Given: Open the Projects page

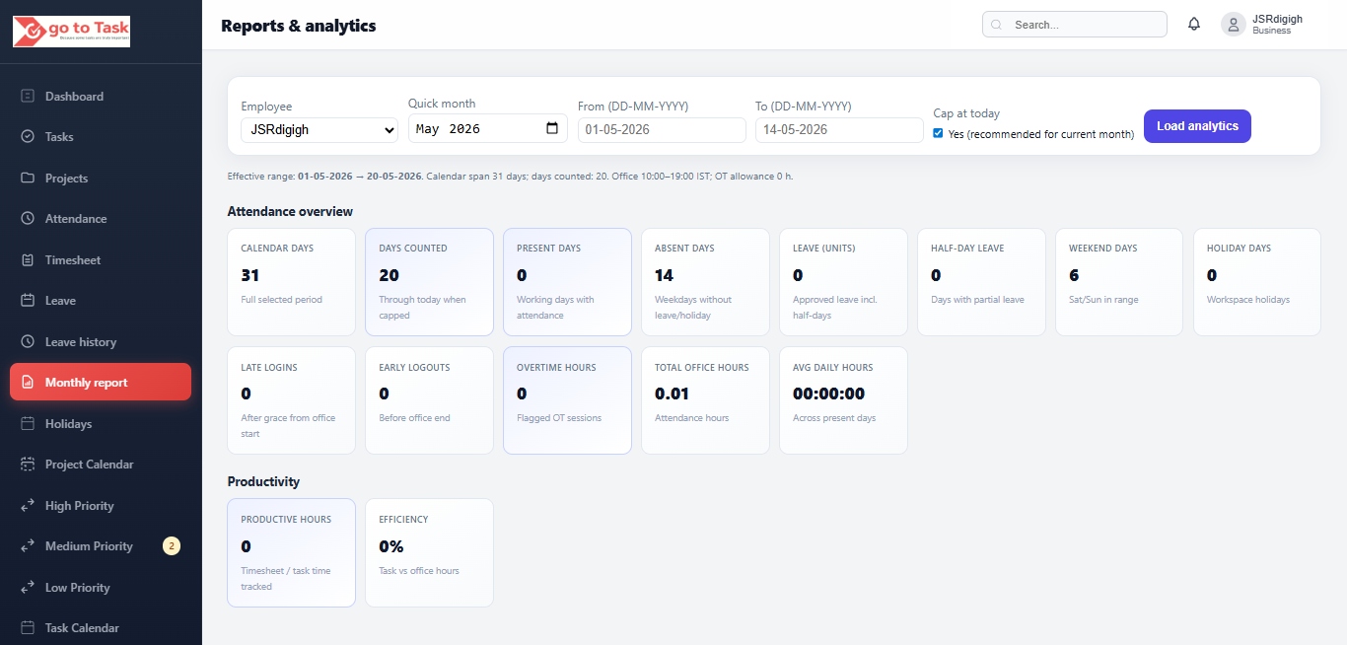Looking at the screenshot, I should 101,178.
